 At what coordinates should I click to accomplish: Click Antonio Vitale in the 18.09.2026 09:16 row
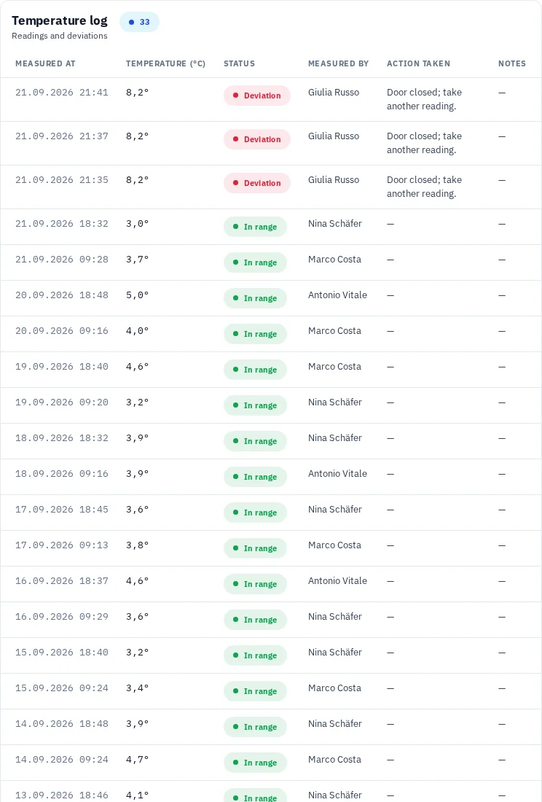[x=338, y=474]
